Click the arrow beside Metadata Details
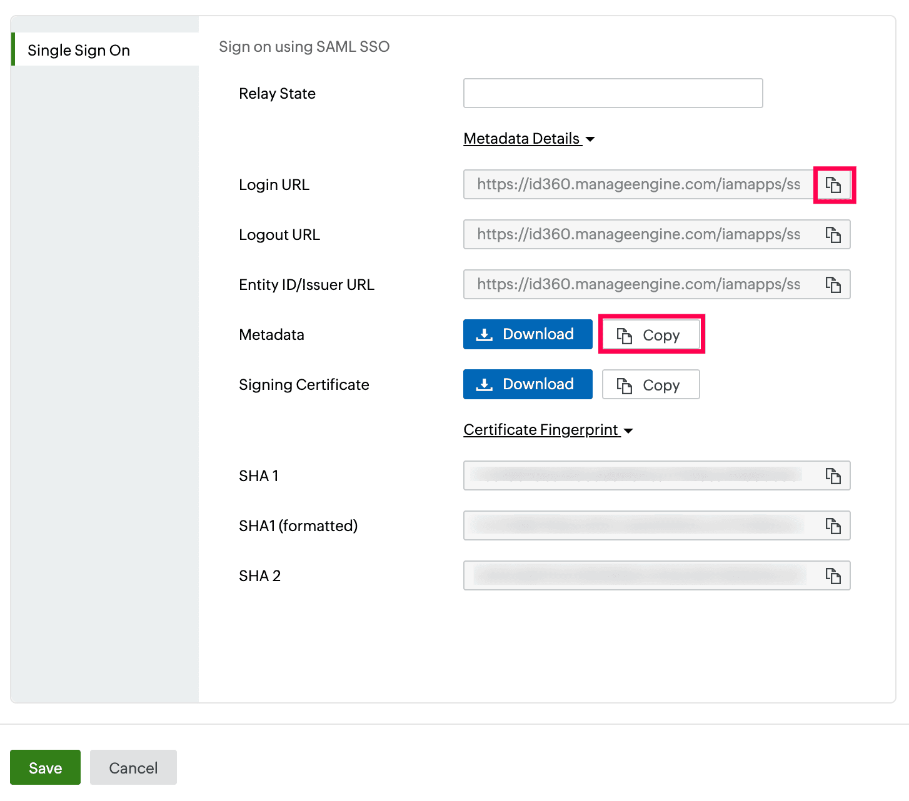The image size is (909, 801). (590, 139)
